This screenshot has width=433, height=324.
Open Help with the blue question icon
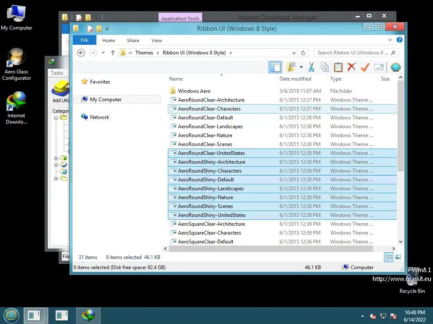[x=399, y=40]
